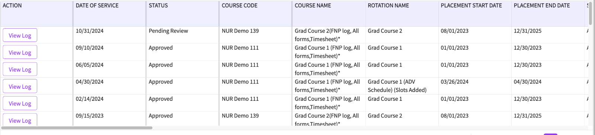595x135 pixels.
Task: Click the Course Code column header
Action: tap(239, 6)
